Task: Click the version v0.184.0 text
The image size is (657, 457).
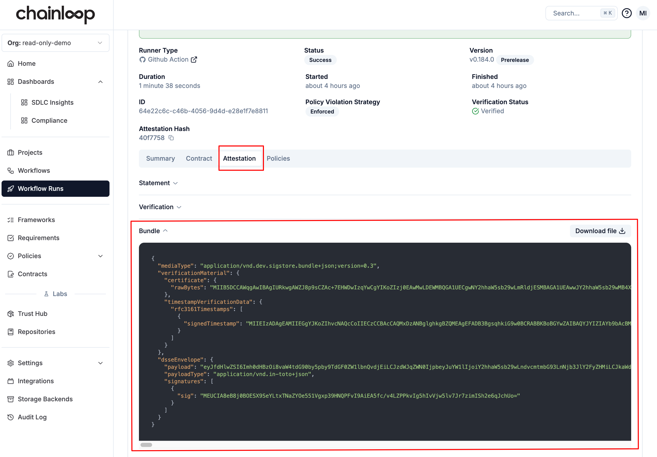Action: 481,60
